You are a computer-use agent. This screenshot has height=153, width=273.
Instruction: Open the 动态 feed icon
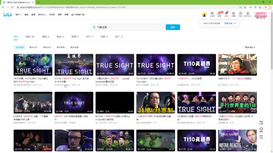(x=226, y=14)
